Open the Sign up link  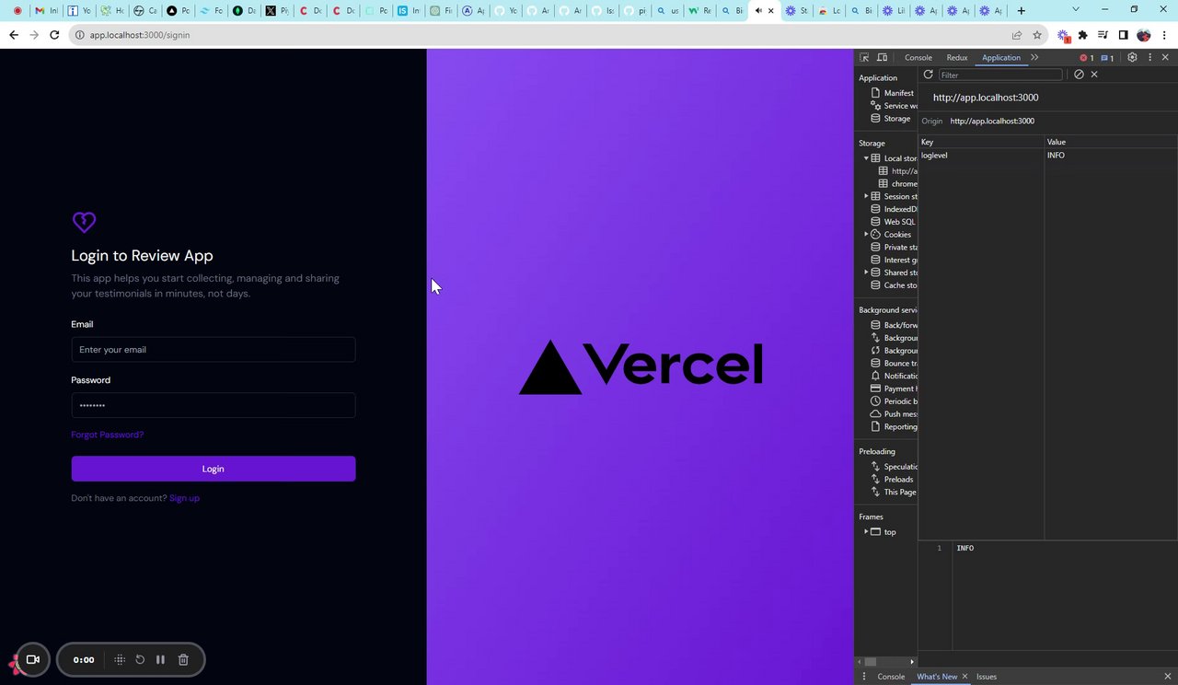[x=184, y=498]
